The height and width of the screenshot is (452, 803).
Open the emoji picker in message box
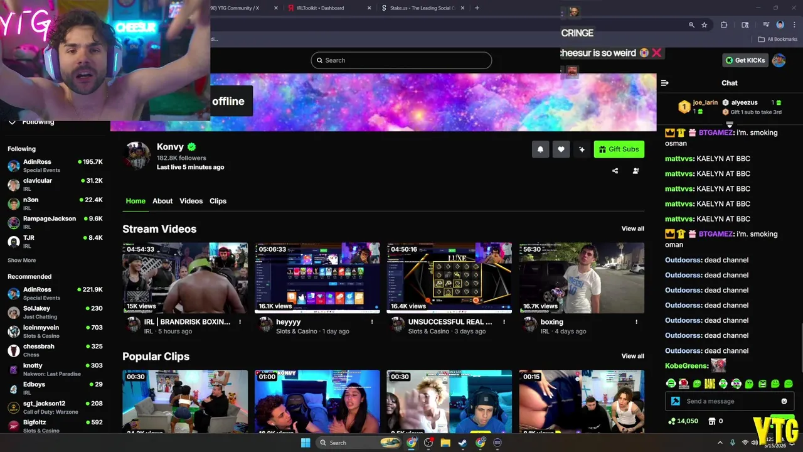[x=784, y=401]
